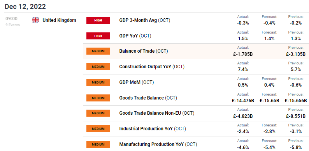Image resolution: width=309 pixels, height=151 pixels.
Task: Click the MEDIUM badge beside Balance of Trade
Action: 98,51
